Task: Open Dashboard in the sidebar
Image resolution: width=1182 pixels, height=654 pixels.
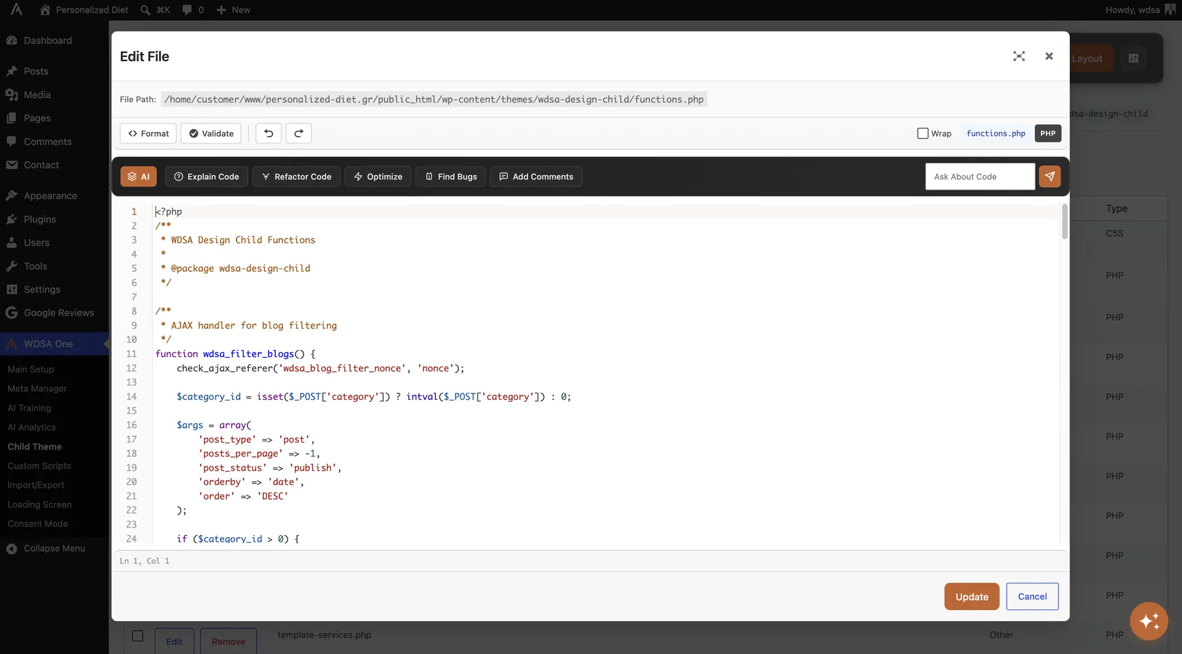Action: [48, 41]
